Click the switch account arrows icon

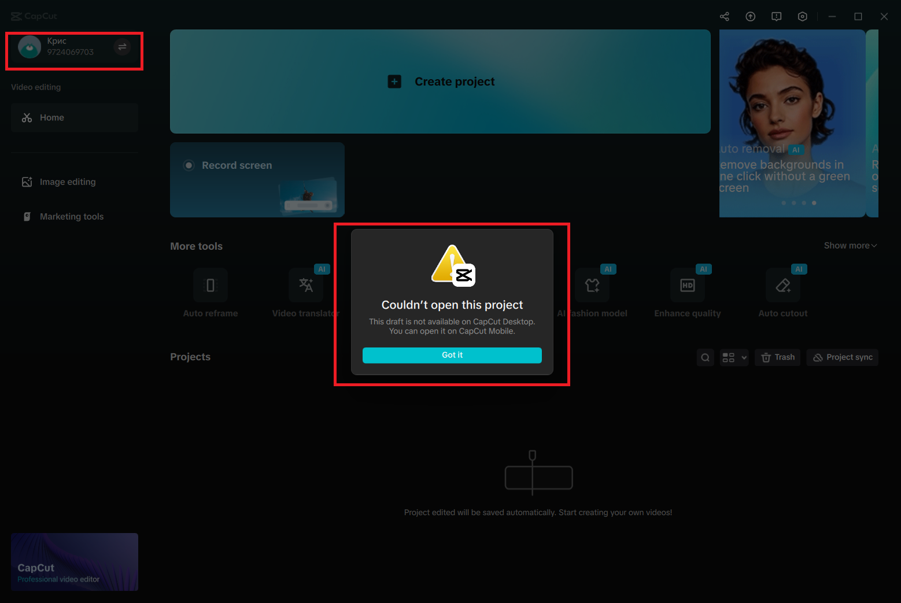(x=122, y=47)
